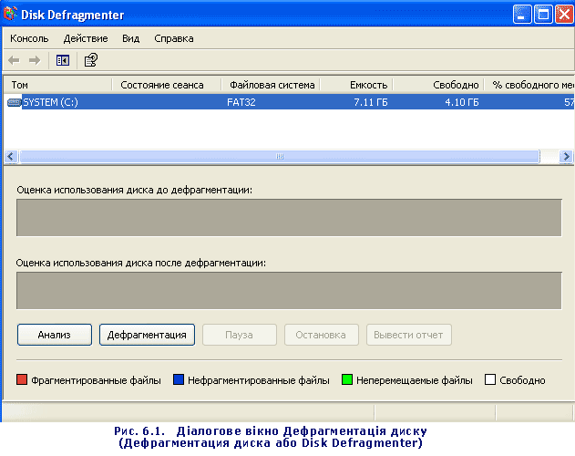This screenshot has height=456, width=575.
Task: Maximize the Disk Defragmenter window
Action: coord(543,15)
